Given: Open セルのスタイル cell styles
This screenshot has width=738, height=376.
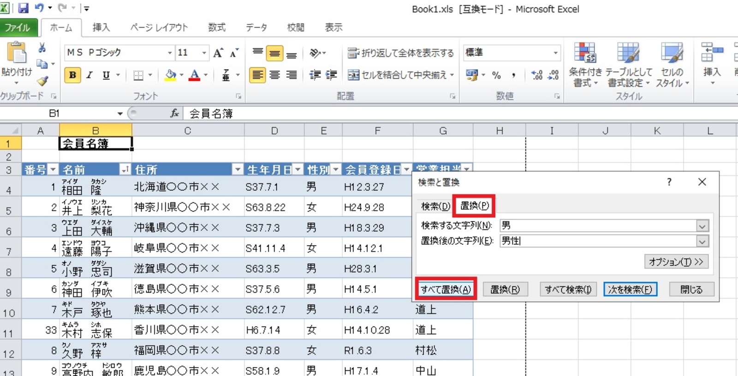Looking at the screenshot, I should click(672, 65).
